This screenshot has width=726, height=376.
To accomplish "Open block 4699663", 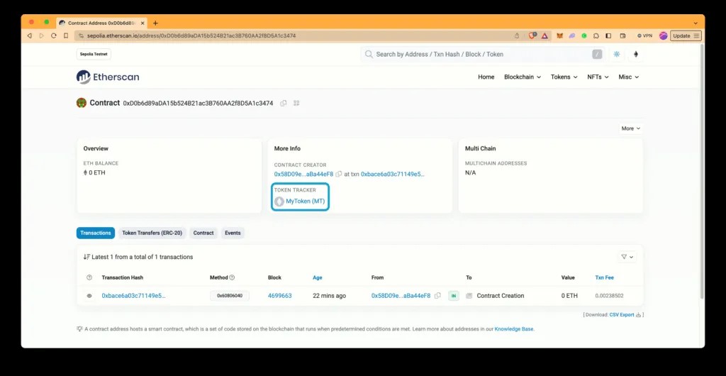I will click(279, 295).
